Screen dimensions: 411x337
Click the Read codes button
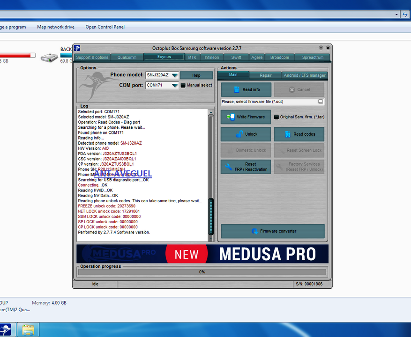point(299,134)
